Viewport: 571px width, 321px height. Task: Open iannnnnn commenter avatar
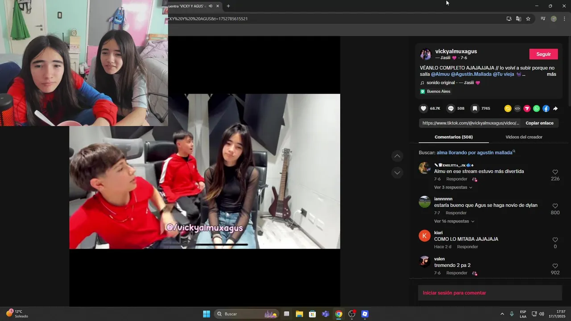pos(425,202)
